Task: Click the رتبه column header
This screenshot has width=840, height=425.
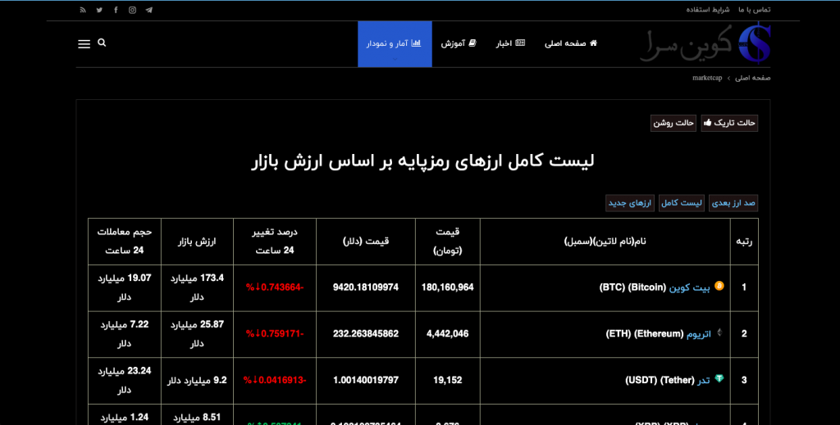Action: tap(744, 242)
